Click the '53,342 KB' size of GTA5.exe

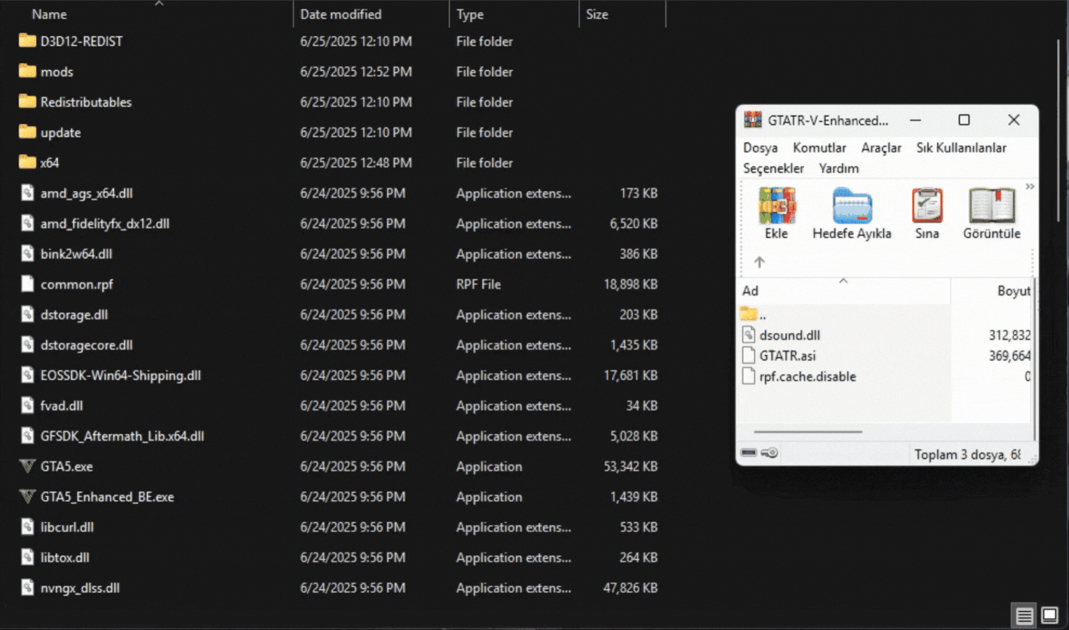point(630,466)
